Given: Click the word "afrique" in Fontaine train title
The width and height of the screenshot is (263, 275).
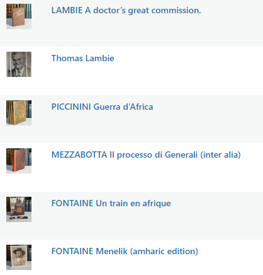Looking at the screenshot, I should click(157, 203).
